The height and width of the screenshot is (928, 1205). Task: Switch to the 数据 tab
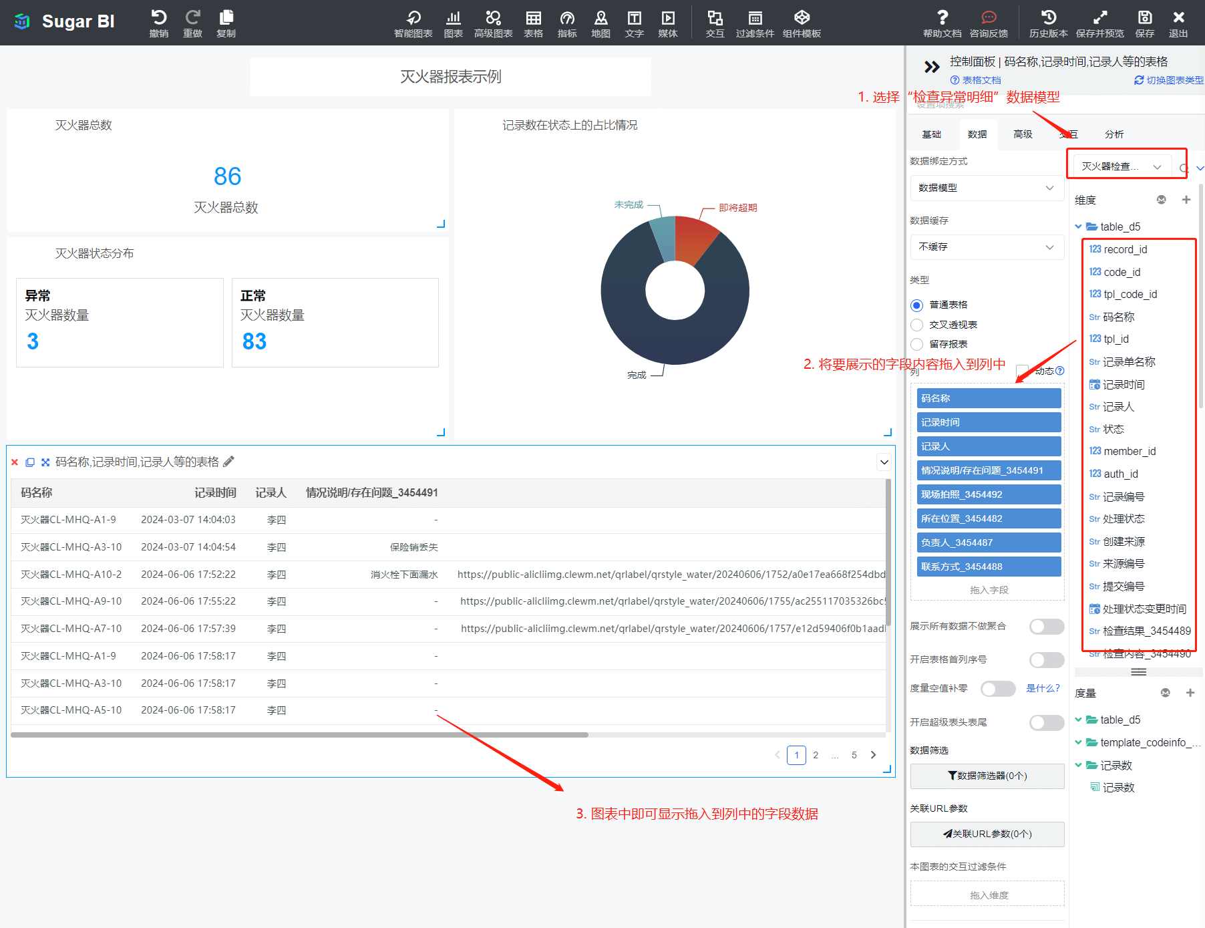977,134
